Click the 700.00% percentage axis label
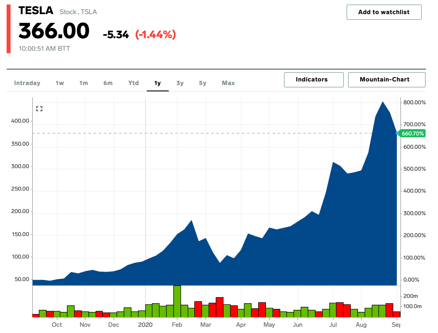The height and width of the screenshot is (333, 438). point(415,124)
